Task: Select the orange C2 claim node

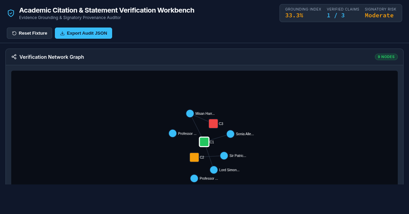Action: pyautogui.click(x=194, y=157)
